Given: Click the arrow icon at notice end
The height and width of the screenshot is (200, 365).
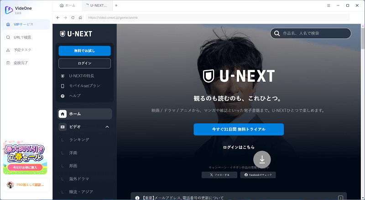Looking at the screenshot, I should [340, 198].
